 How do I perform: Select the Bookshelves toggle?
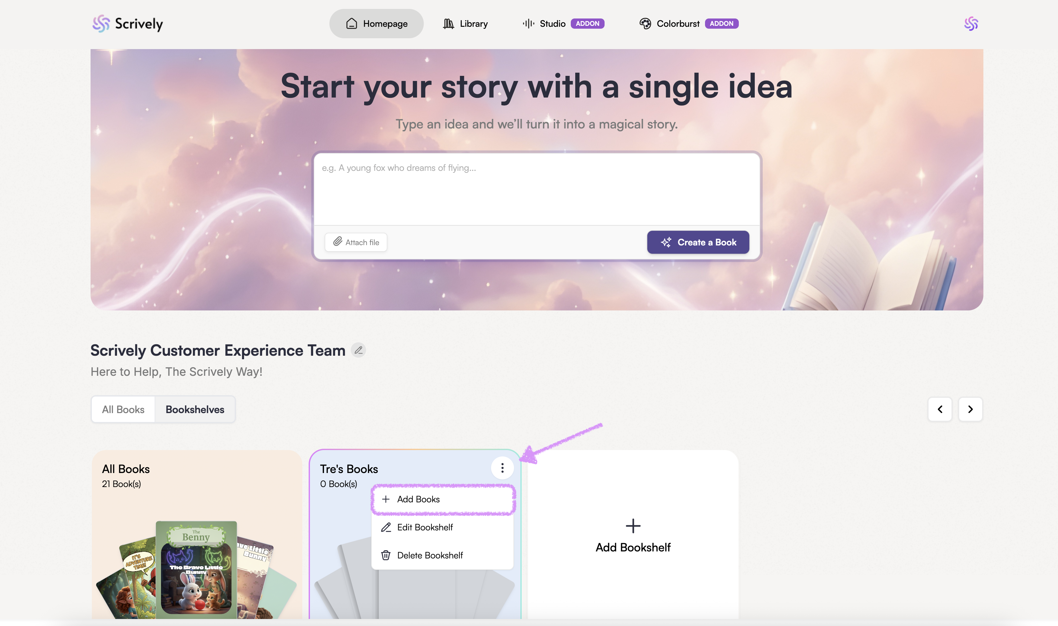tap(195, 409)
